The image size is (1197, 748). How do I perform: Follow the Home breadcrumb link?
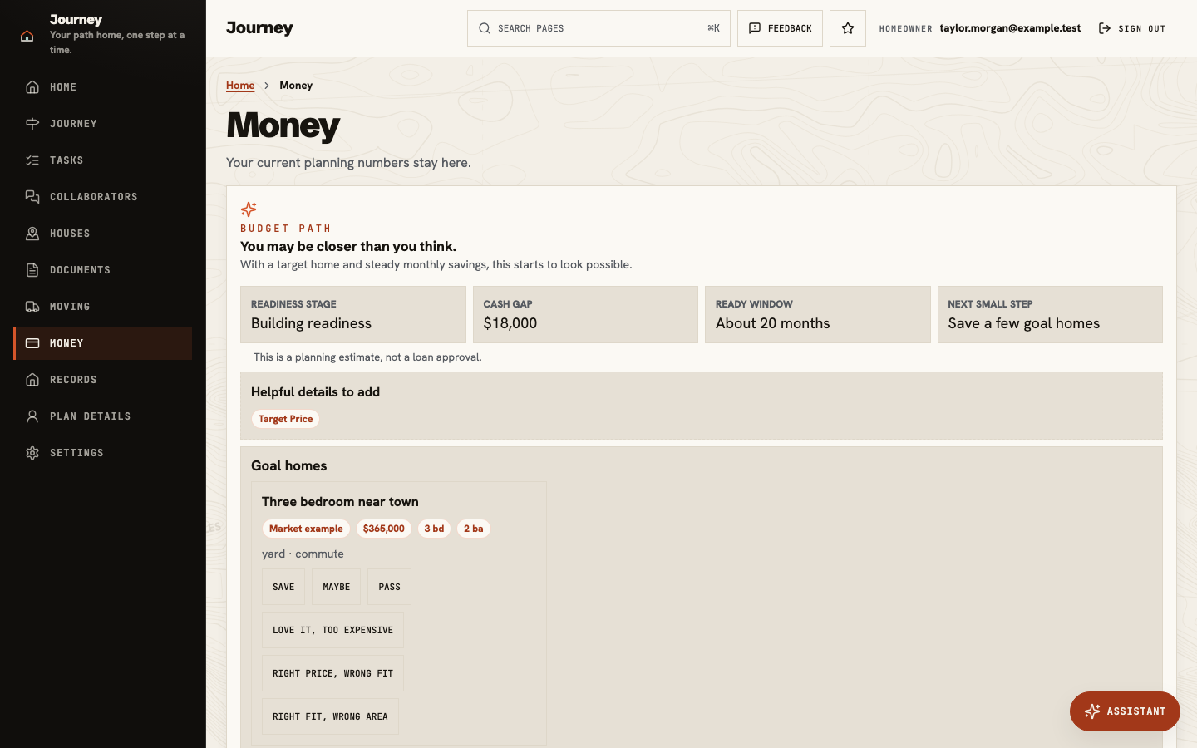pyautogui.click(x=240, y=86)
